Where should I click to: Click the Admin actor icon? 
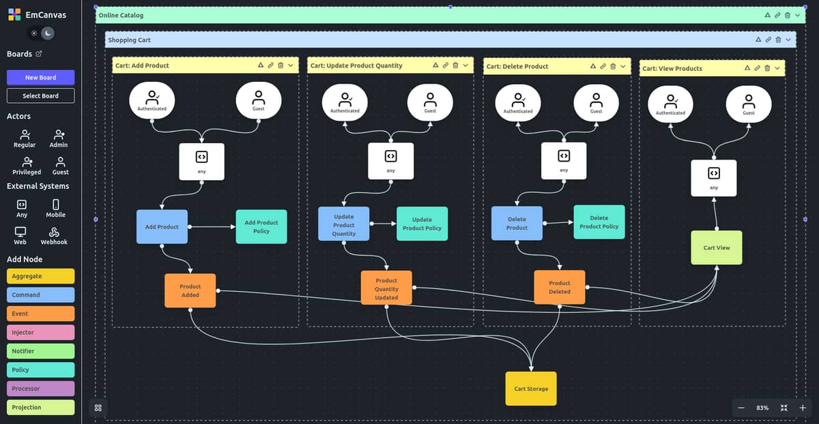pyautogui.click(x=59, y=134)
